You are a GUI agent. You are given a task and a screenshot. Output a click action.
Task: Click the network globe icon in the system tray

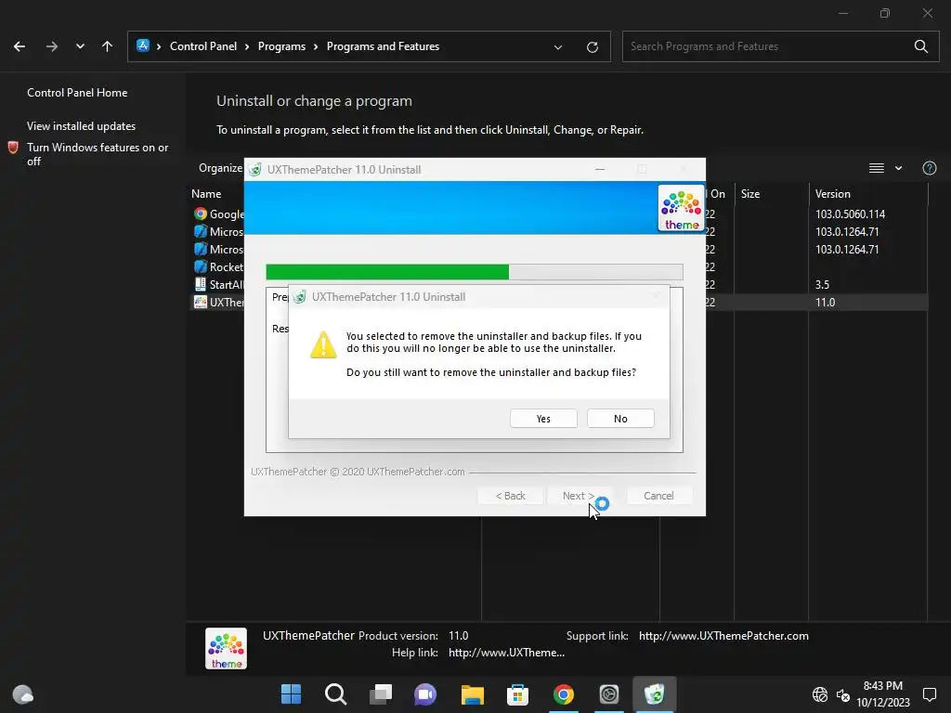[x=820, y=694]
